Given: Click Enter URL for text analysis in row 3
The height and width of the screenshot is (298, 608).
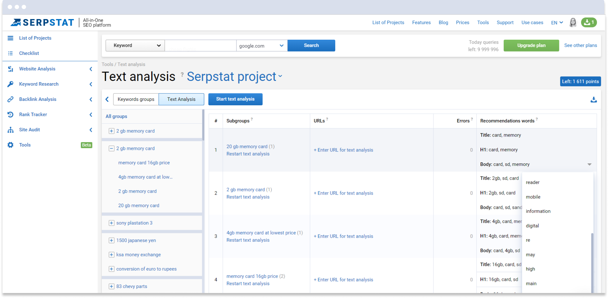Looking at the screenshot, I should (343, 236).
